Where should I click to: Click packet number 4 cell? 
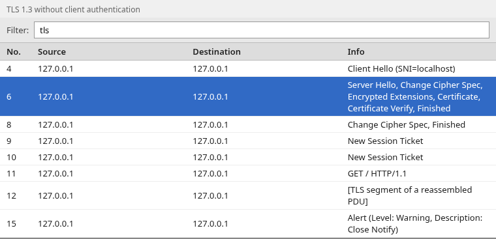(x=9, y=68)
